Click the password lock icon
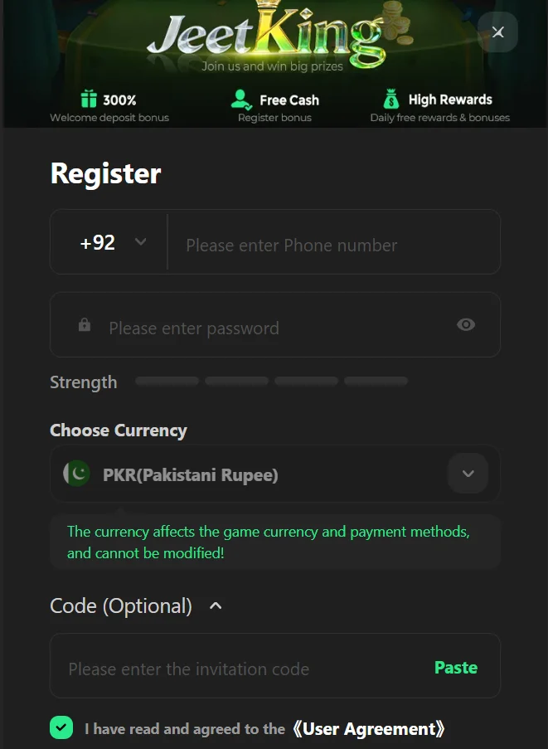548x749 pixels. [x=84, y=325]
